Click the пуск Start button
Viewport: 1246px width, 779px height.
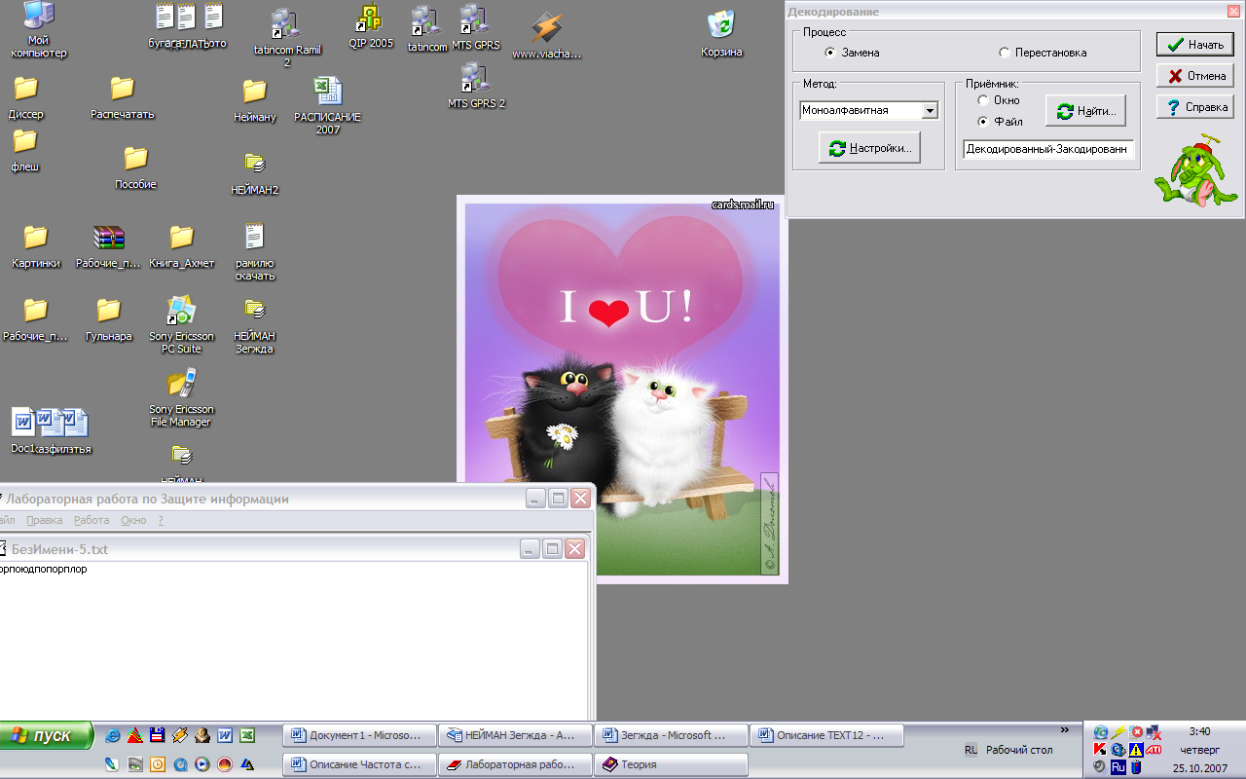(46, 735)
